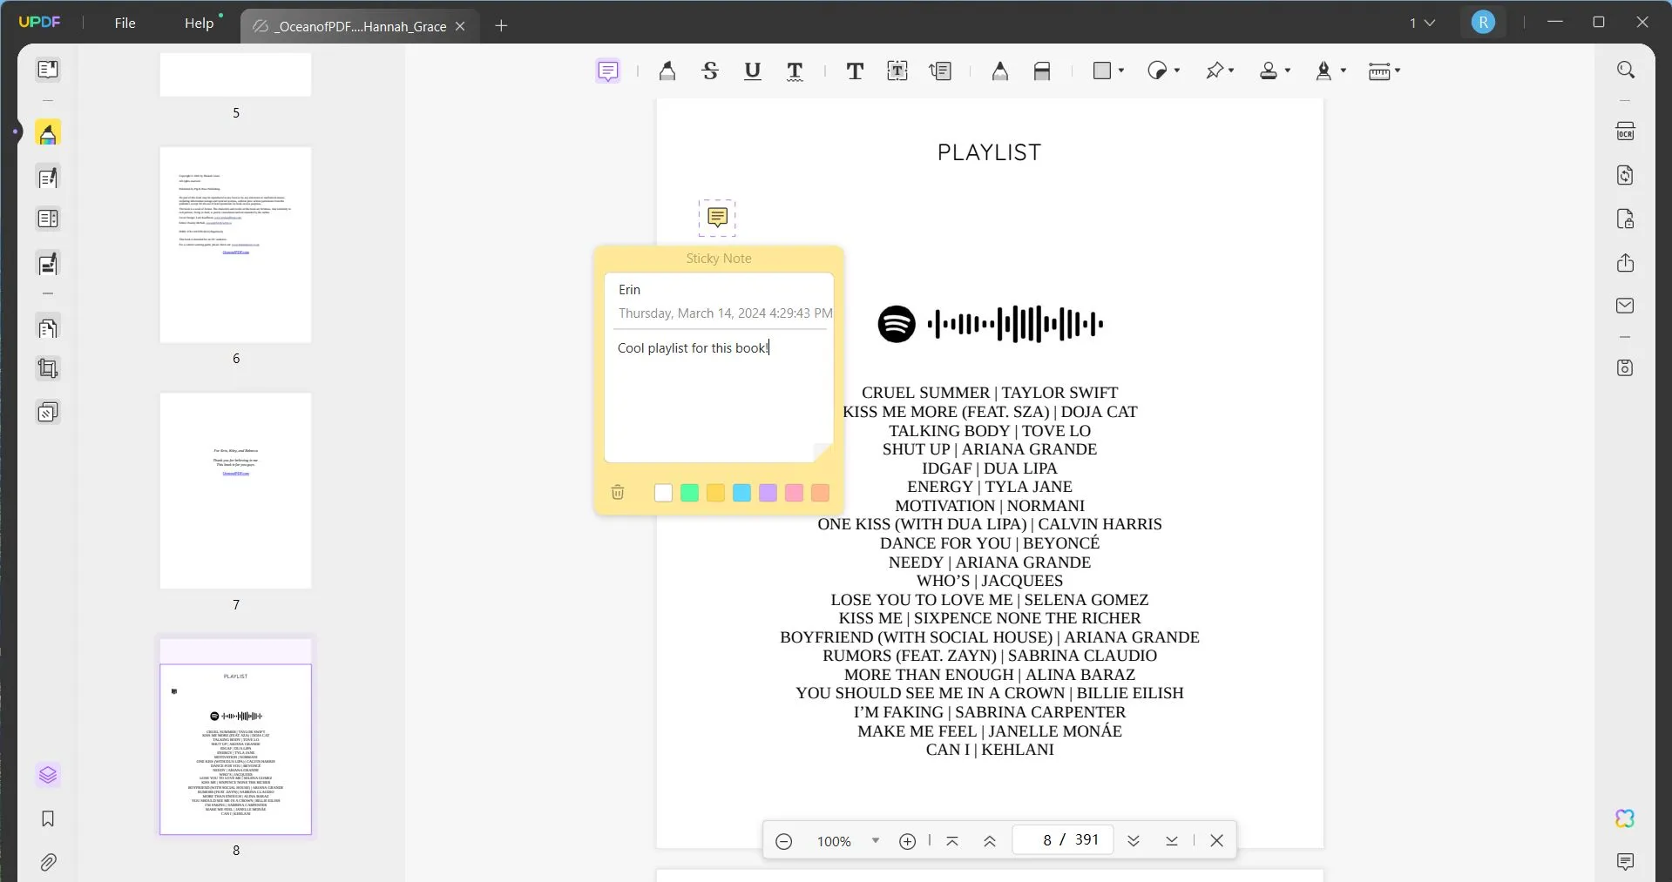Select the pin attachment tool
This screenshot has width=1672, height=882.
click(x=1215, y=71)
